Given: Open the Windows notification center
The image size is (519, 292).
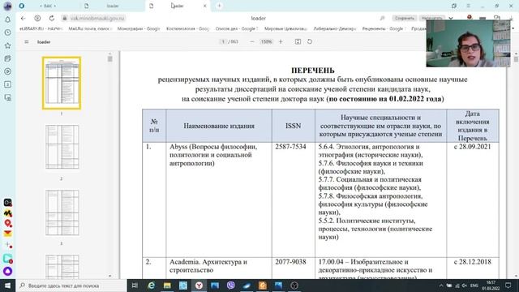Looking at the screenshot, I should [508, 286].
